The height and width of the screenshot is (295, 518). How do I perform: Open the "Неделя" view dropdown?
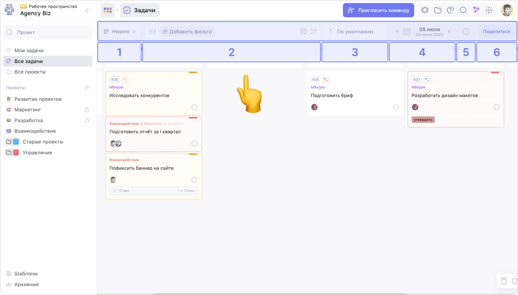click(x=120, y=32)
